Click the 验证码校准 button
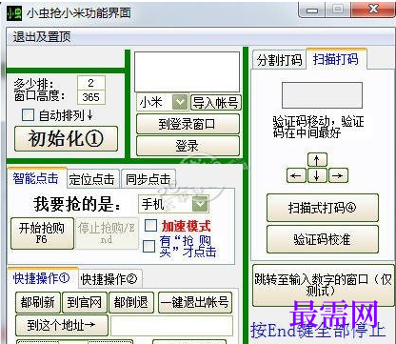Viewport: 396px width, 344px height. click(x=323, y=239)
